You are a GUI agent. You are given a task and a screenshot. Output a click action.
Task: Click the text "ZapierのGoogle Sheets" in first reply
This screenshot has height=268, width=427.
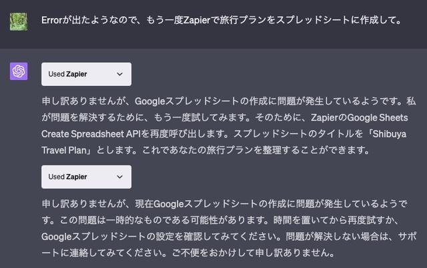(x=360, y=117)
